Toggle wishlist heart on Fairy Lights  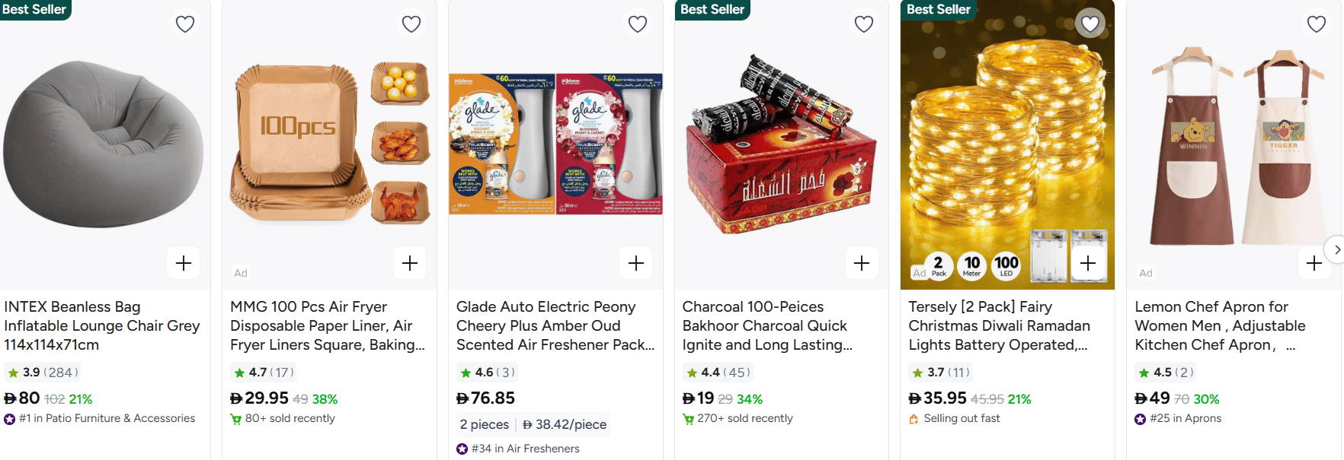[x=1090, y=24]
